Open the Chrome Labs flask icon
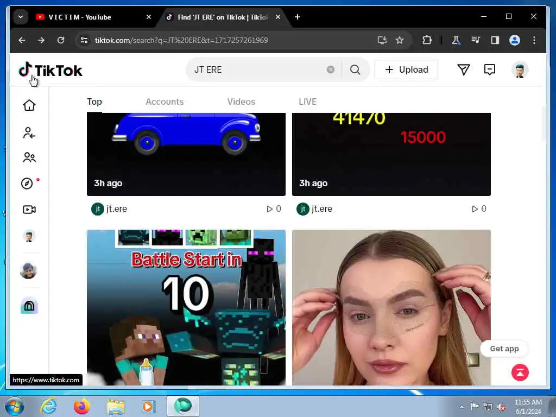The height and width of the screenshot is (417, 556). 456,40
